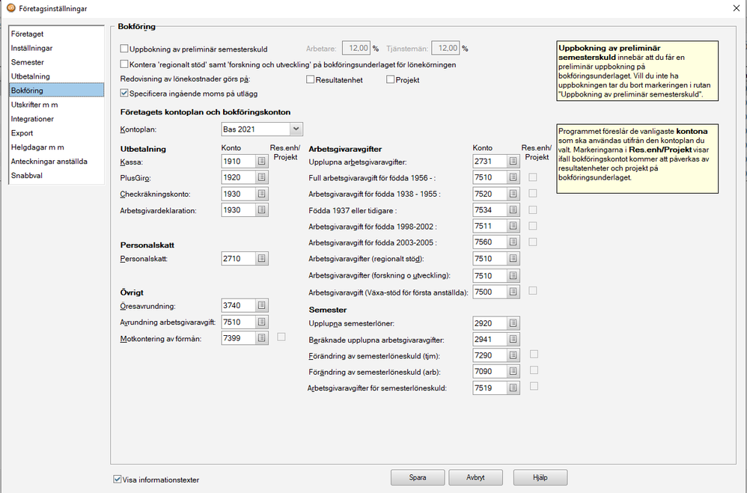Click the Arbetare percentage field
747x493 pixels.
(356, 48)
